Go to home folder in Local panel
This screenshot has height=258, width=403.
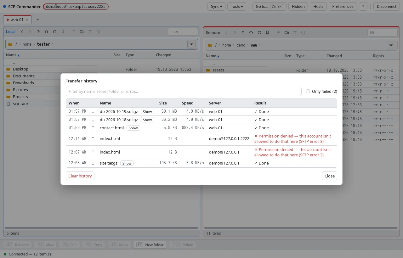pos(46,32)
